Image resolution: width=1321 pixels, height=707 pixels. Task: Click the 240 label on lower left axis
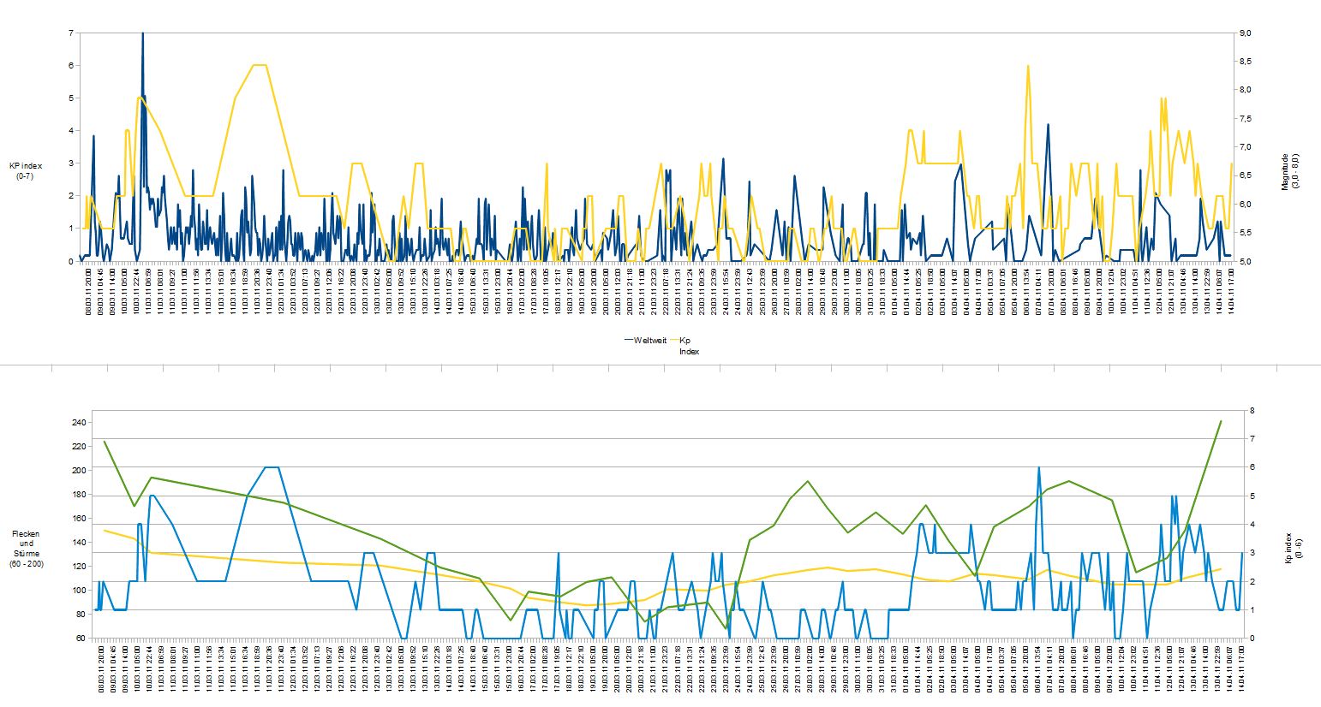pos(79,423)
